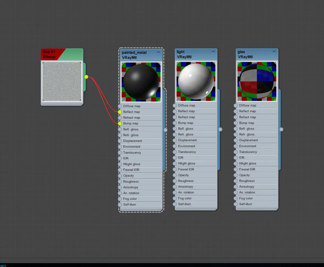Click 'Environment' label on painted_metal
Screen dimensions: 324x267
pos(132,147)
